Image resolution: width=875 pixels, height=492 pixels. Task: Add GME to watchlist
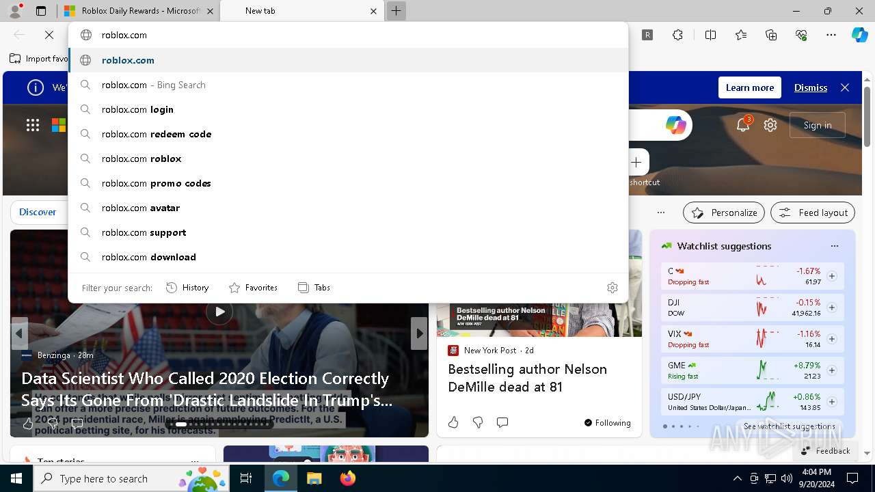pyautogui.click(x=832, y=370)
